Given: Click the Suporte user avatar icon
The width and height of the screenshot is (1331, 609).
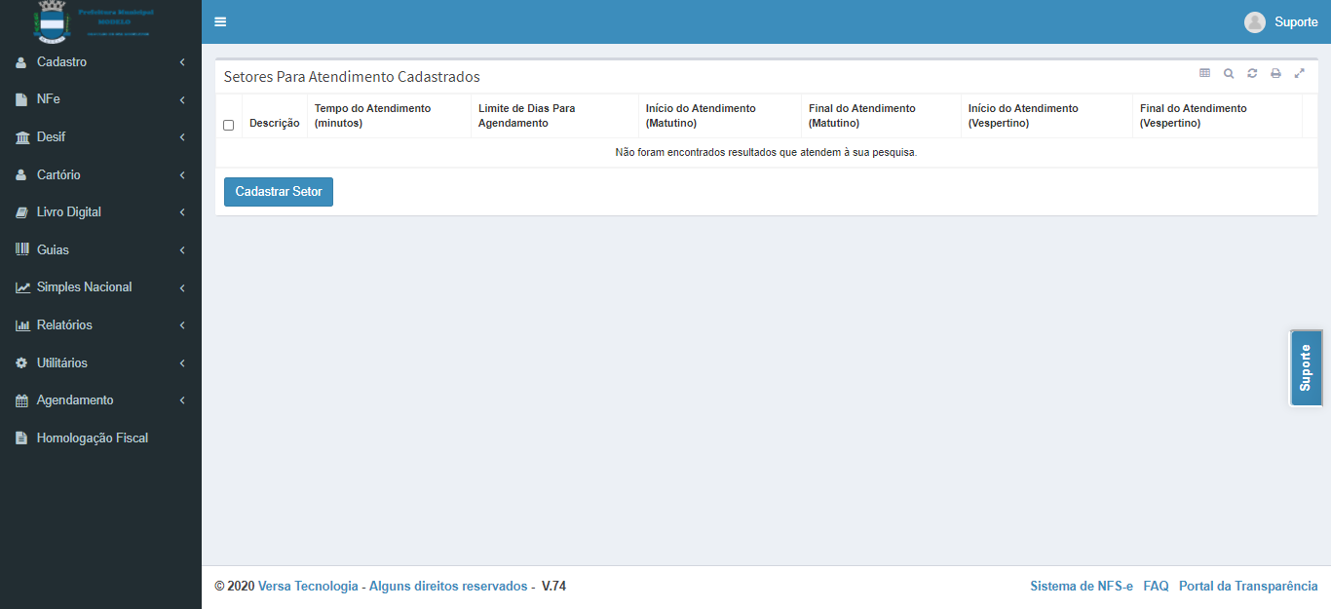Looking at the screenshot, I should (x=1255, y=22).
